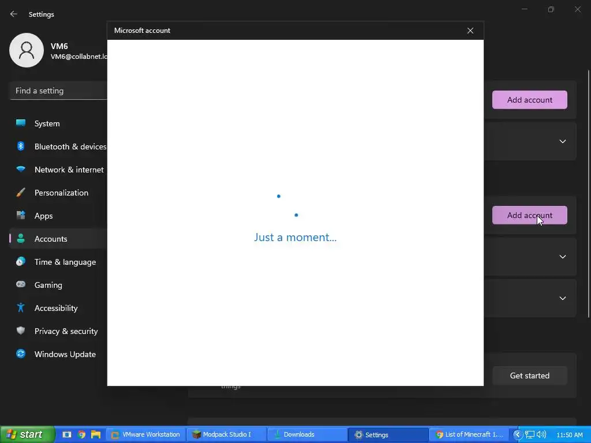Image resolution: width=591 pixels, height=443 pixels.
Task: Maximize or restore the Settings window
Action: (551, 9)
